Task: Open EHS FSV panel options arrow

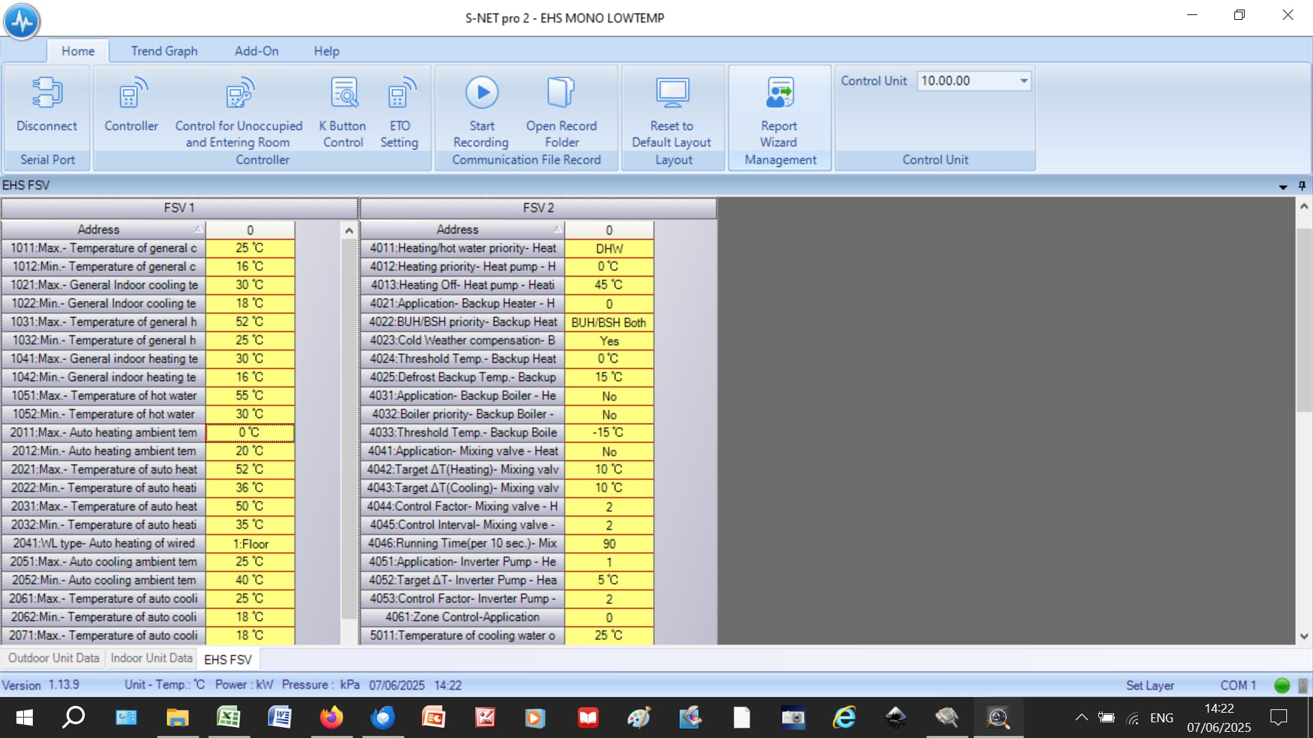Action: click(x=1283, y=187)
